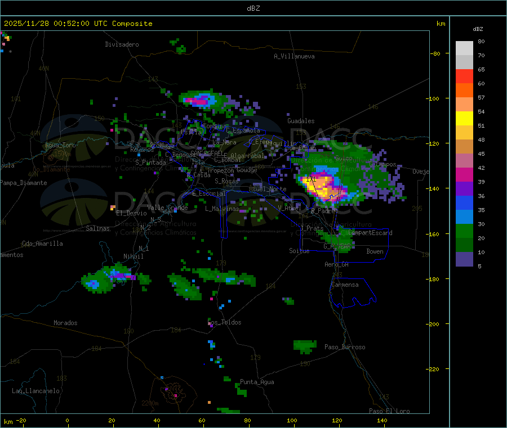Click the C_Española map label
The height and width of the screenshot is (428, 507).
coord(243,130)
